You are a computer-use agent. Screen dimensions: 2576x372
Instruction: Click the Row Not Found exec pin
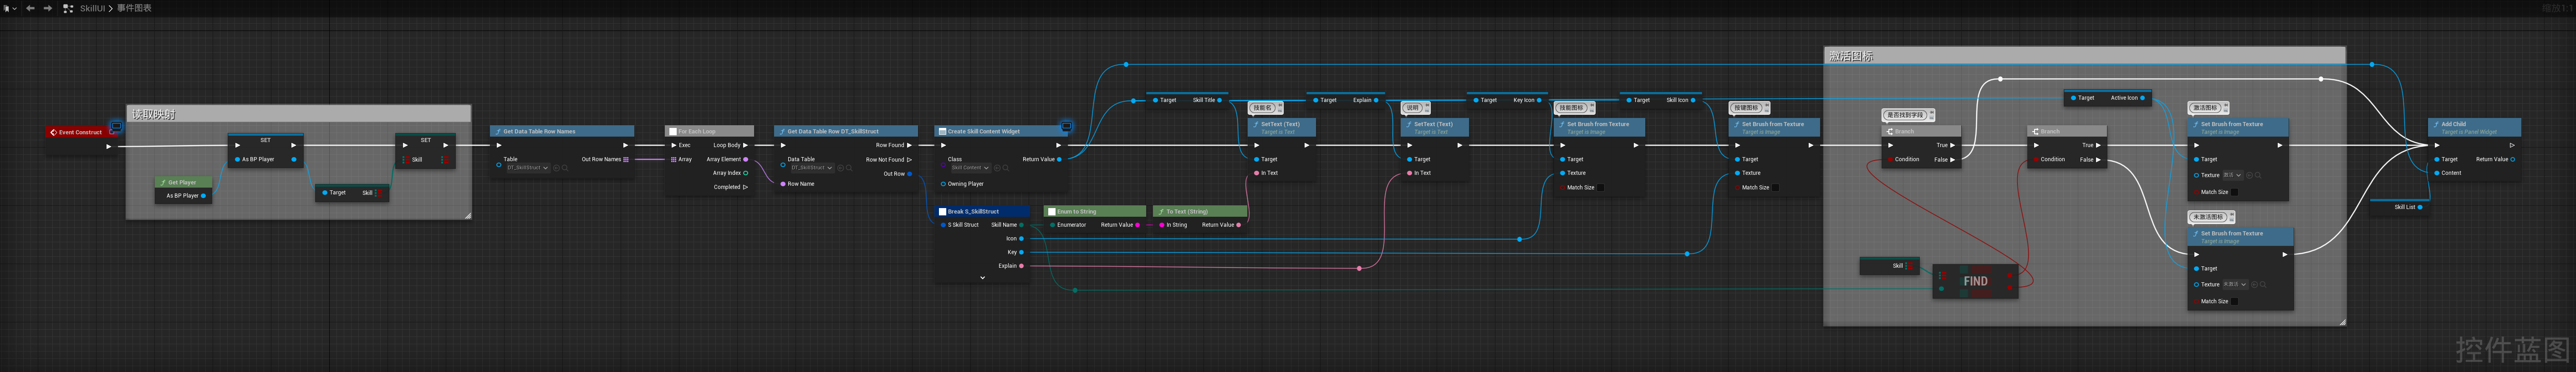[909, 159]
